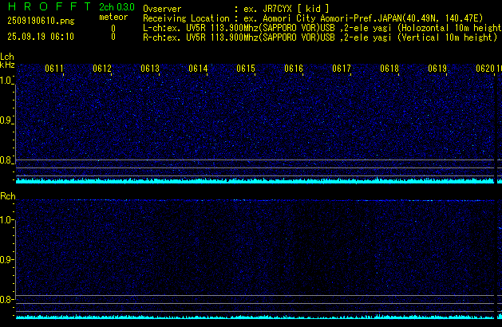Select the 0613 time marker

click(150, 69)
